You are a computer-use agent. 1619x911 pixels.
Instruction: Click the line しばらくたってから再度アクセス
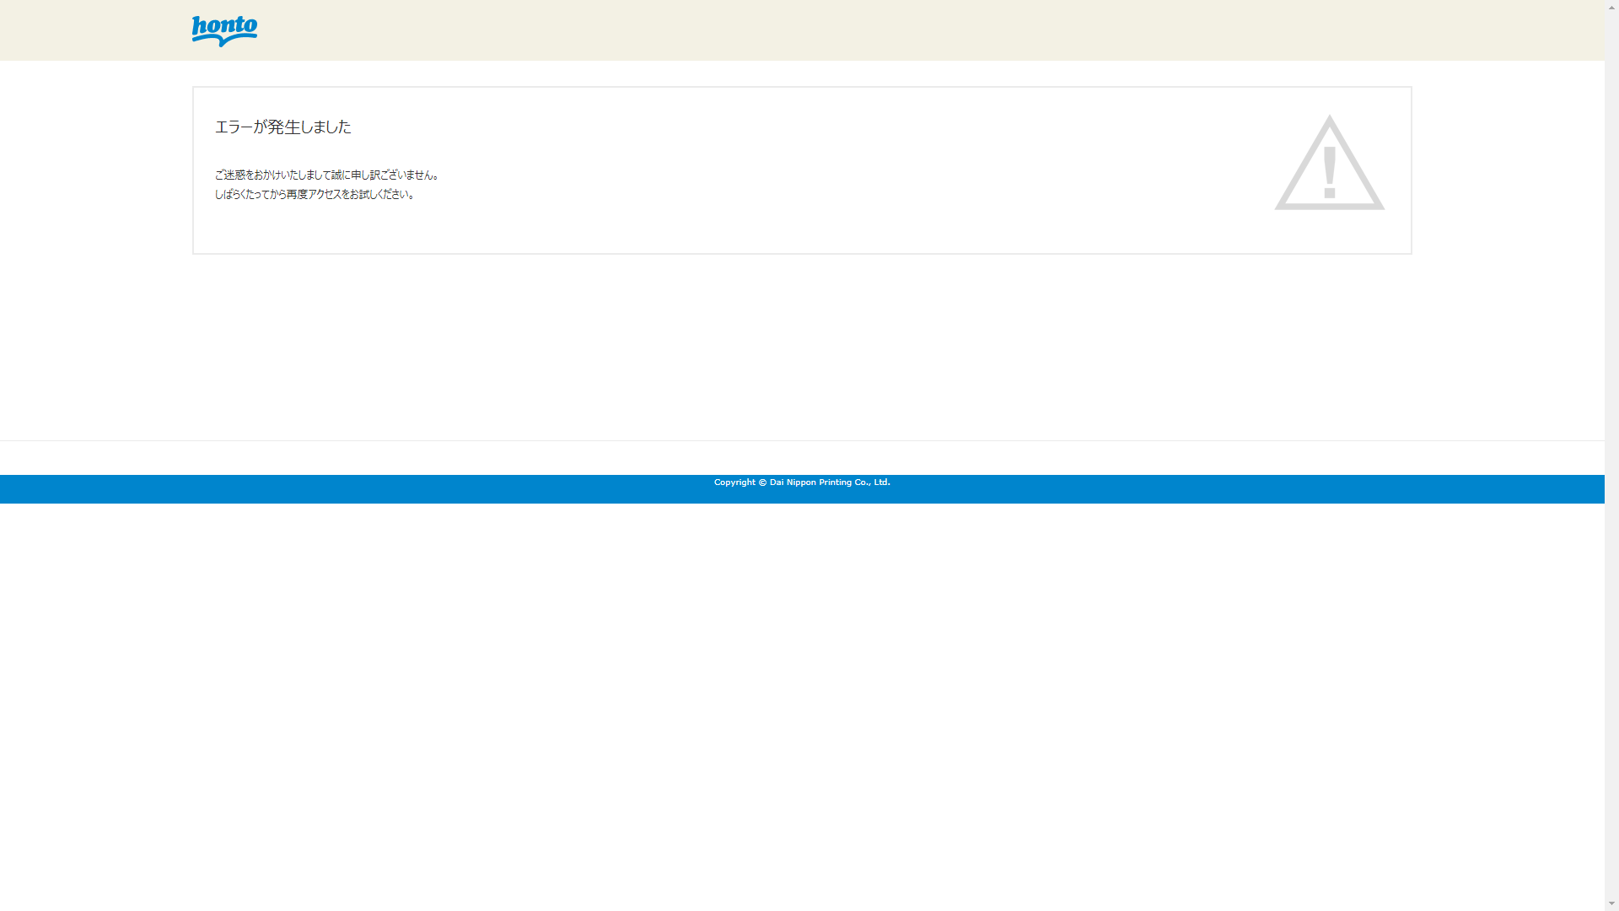(315, 195)
